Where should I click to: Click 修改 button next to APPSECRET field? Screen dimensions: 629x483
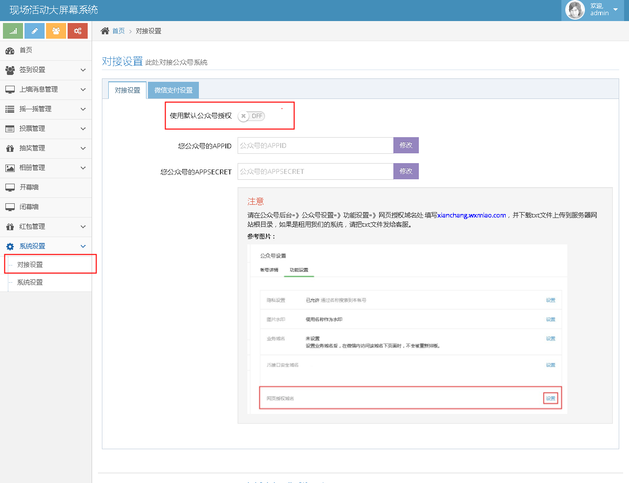click(406, 171)
